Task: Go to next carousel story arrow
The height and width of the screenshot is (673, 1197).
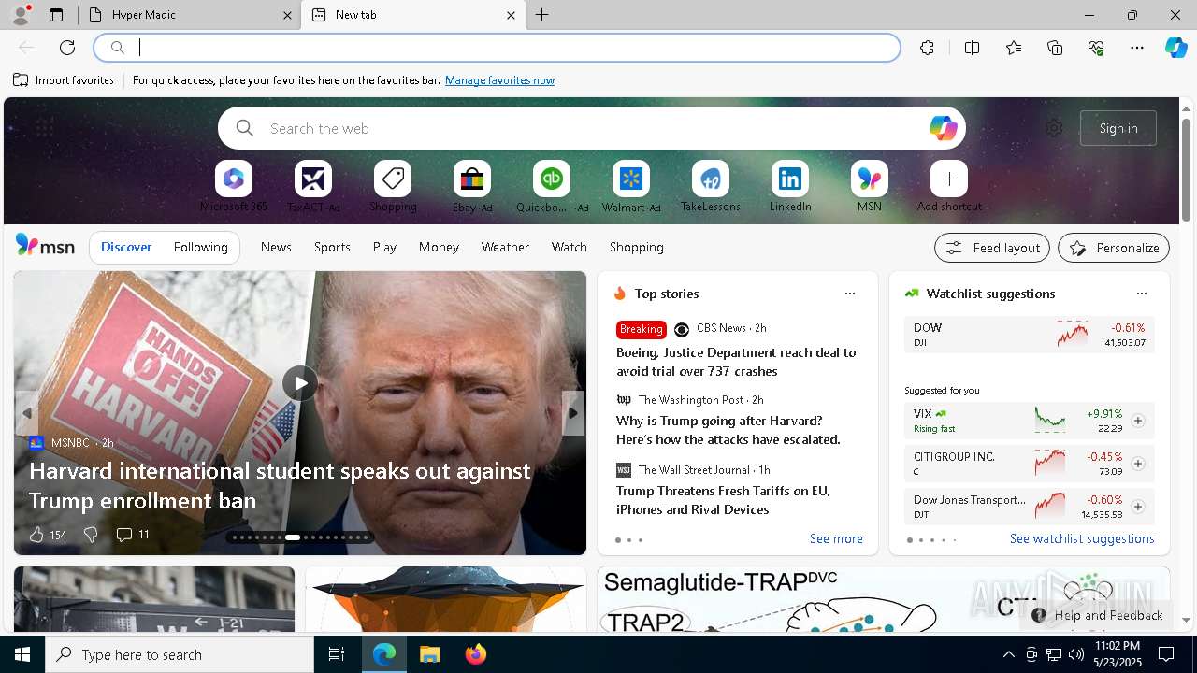Action: pos(573,413)
